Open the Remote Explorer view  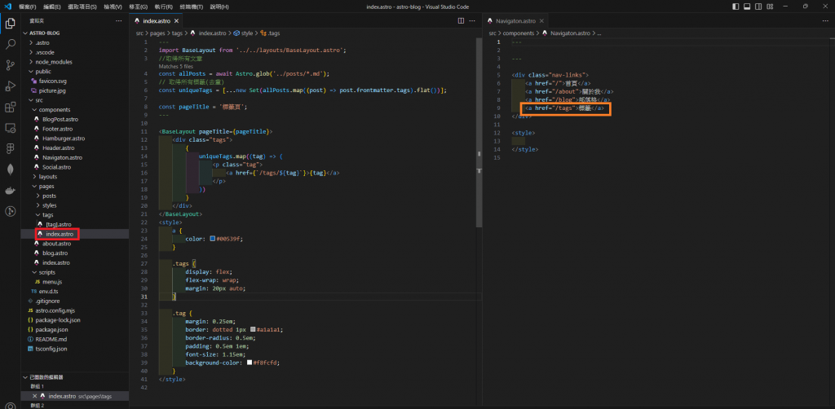coord(10,128)
